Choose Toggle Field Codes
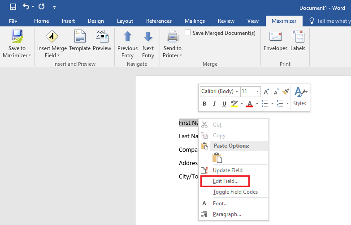This screenshot has height=225, width=351. coord(235,192)
